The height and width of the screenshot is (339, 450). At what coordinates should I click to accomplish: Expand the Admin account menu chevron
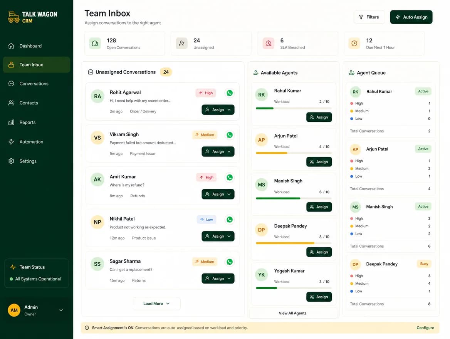[61, 310]
